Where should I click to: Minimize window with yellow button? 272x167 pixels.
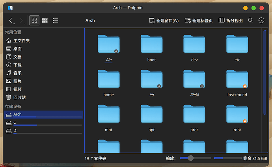(245, 8)
